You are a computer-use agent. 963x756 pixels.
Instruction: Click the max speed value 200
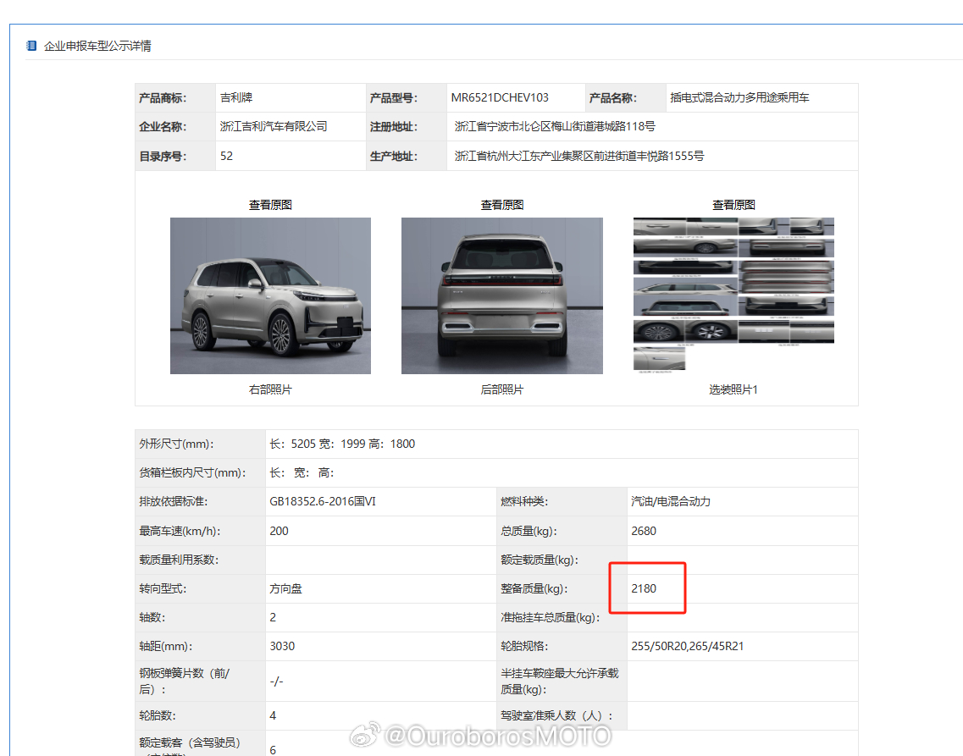[x=279, y=531]
